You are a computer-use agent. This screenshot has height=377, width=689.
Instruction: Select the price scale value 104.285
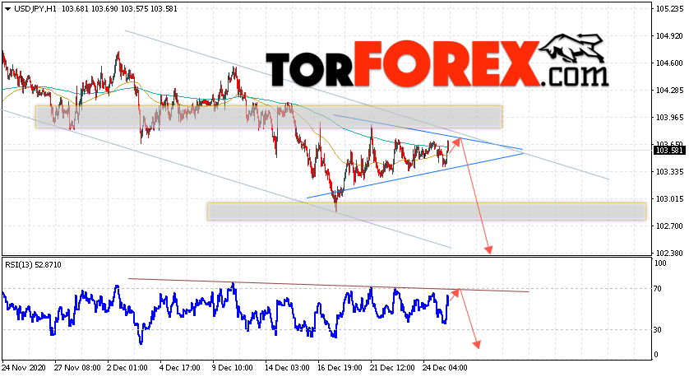669,91
